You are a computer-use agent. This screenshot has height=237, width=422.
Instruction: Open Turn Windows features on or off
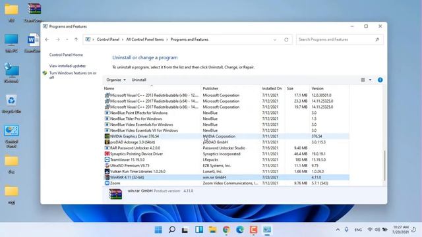pos(73,75)
